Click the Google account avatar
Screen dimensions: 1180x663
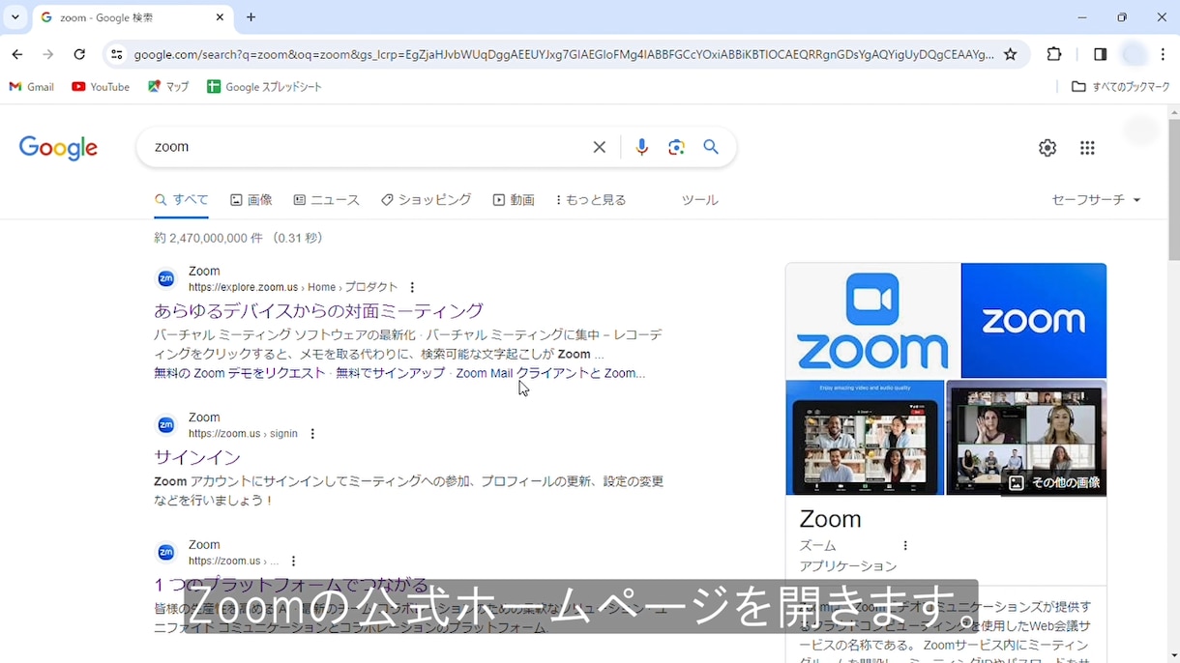[1141, 130]
